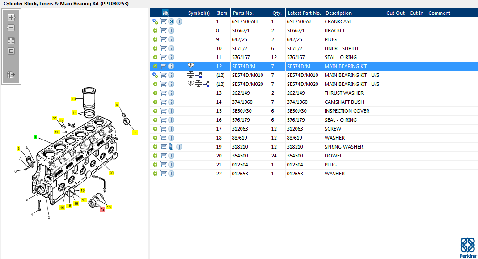Image resolution: width=478 pixels, height=259 pixels.
Task: Select red callout 12 in diagram
Action: pyautogui.click(x=102, y=209)
